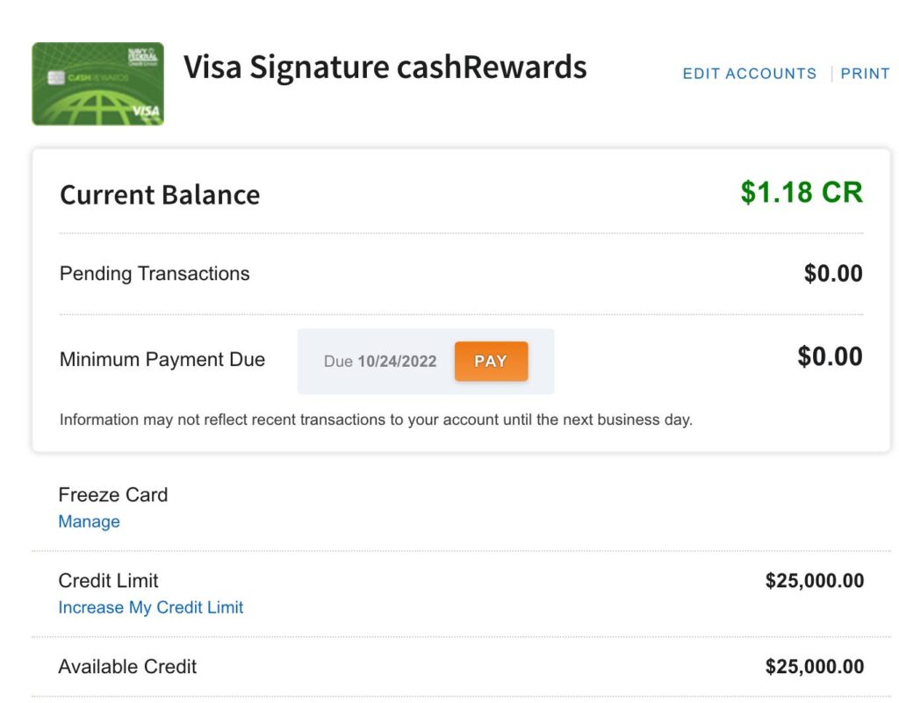Click the Due 10/24/2022 date text
Viewport: 899px width, 703px height.
tap(379, 362)
